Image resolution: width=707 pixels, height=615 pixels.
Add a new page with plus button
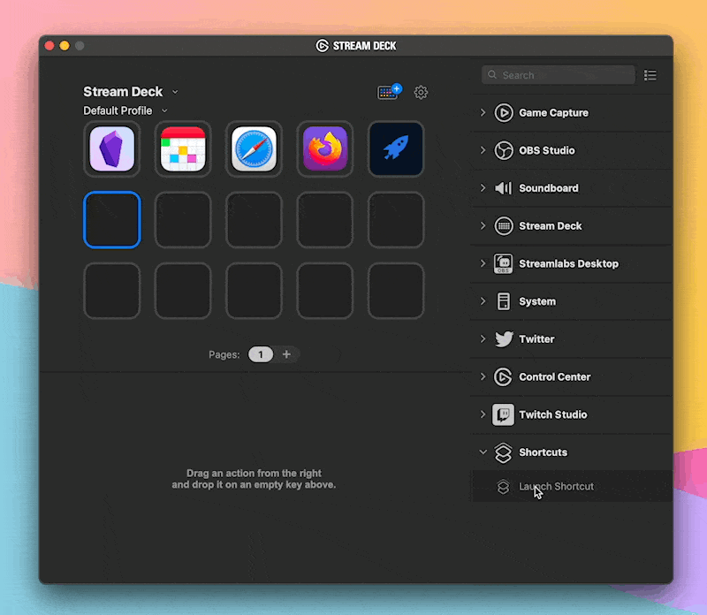point(286,355)
